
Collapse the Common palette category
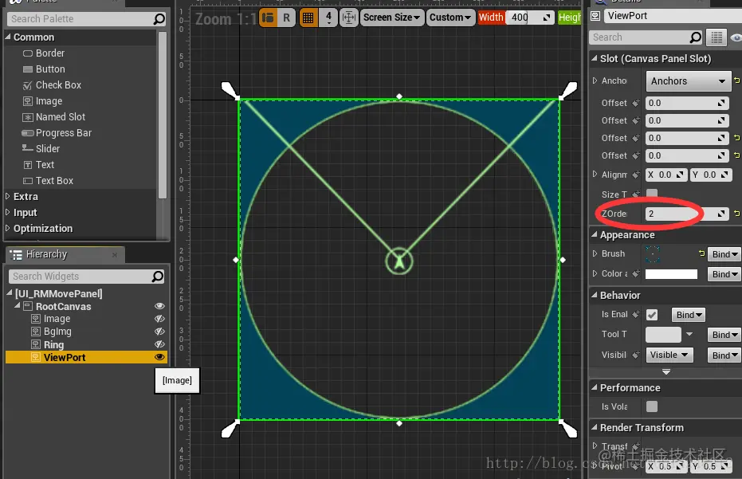pos(8,37)
